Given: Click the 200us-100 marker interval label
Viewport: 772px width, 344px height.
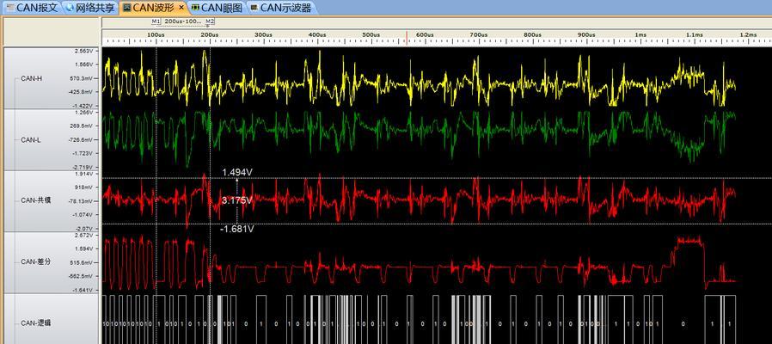Looking at the screenshot, I should [x=182, y=21].
